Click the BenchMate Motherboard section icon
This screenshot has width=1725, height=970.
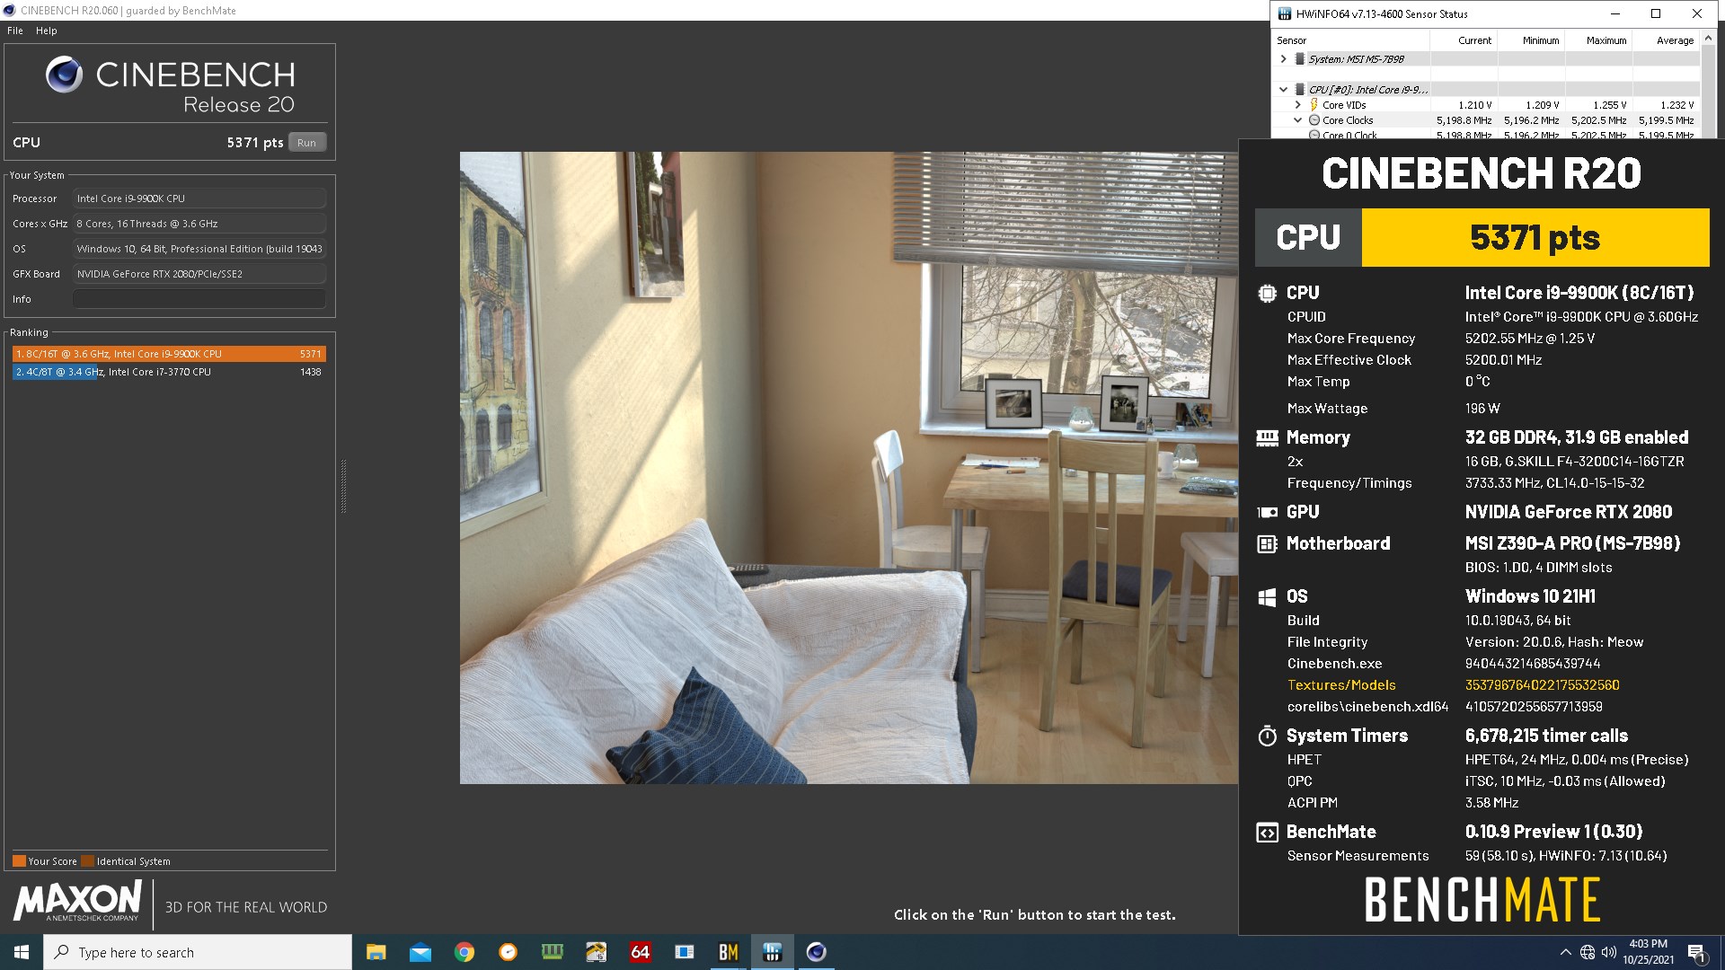[1267, 543]
